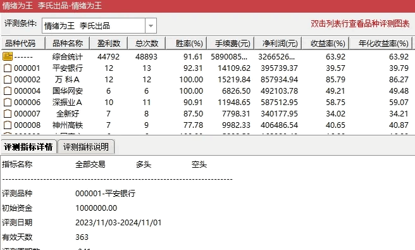Click annualized return value 59.07
Viewport: 415px width, 250px height.
(399, 103)
